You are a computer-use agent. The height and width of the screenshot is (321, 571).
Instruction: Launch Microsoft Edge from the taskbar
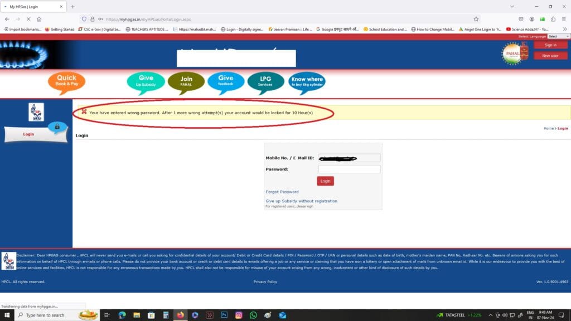coord(122,315)
